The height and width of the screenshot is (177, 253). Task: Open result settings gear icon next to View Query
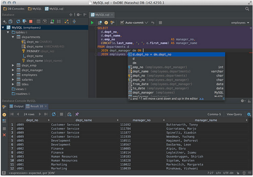click(249, 114)
